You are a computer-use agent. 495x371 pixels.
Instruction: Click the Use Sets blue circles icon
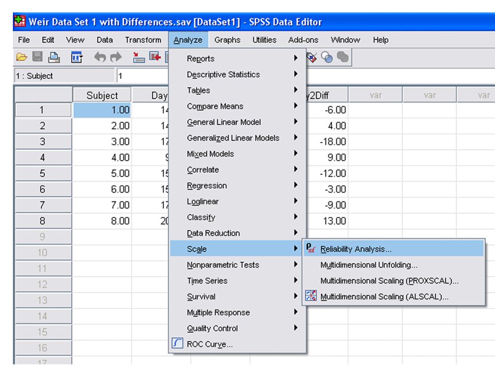tap(327, 57)
